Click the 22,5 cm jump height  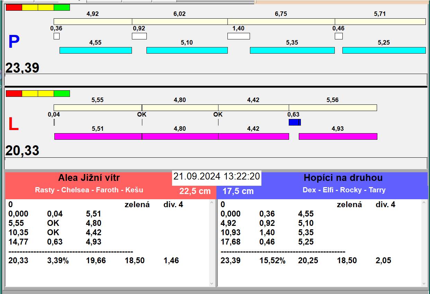point(195,191)
